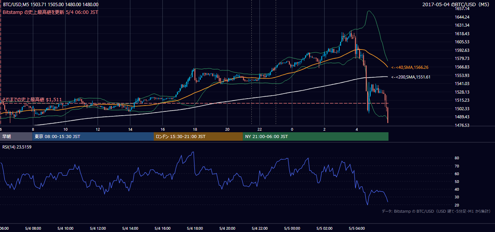This screenshot has width=495, height=232.
Task: Select the 早朝 session bar
Action: click(x=16, y=136)
